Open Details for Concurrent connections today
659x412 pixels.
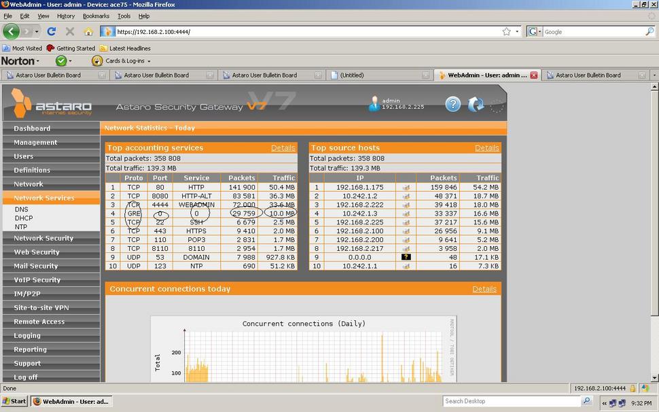[484, 289]
